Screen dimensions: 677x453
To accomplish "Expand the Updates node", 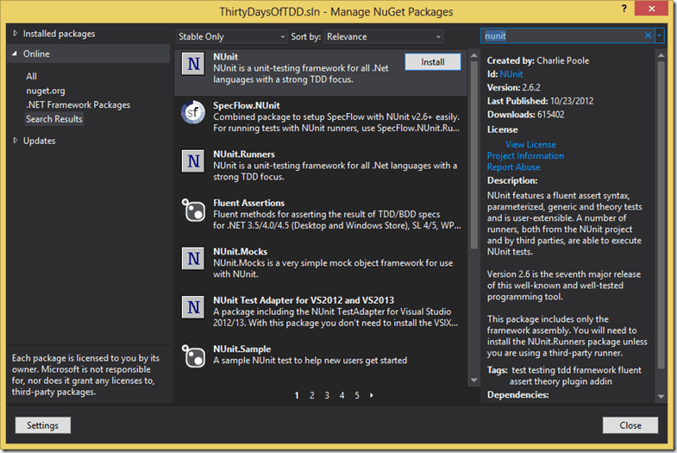I will pyautogui.click(x=16, y=141).
